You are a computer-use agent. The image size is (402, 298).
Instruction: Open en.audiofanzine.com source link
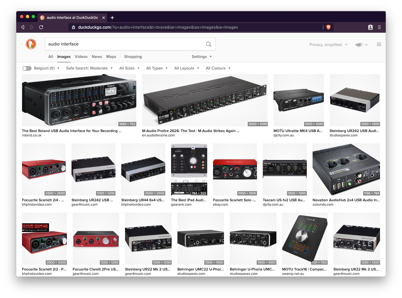[x=159, y=136]
